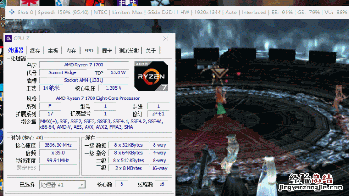
Task: Click the bus speed 99.91 MHz value
Action: point(58,160)
